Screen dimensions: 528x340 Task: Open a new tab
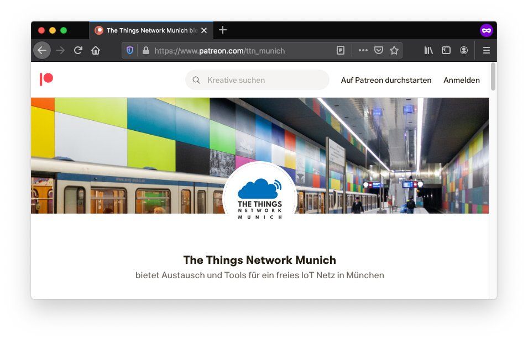[x=223, y=30]
